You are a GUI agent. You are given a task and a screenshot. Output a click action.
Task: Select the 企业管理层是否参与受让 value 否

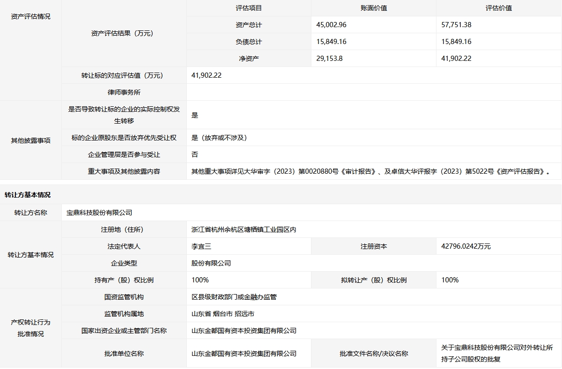pos(195,155)
